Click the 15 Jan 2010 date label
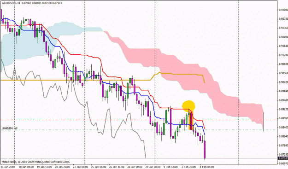This screenshot has width=288, height=169. (8, 167)
